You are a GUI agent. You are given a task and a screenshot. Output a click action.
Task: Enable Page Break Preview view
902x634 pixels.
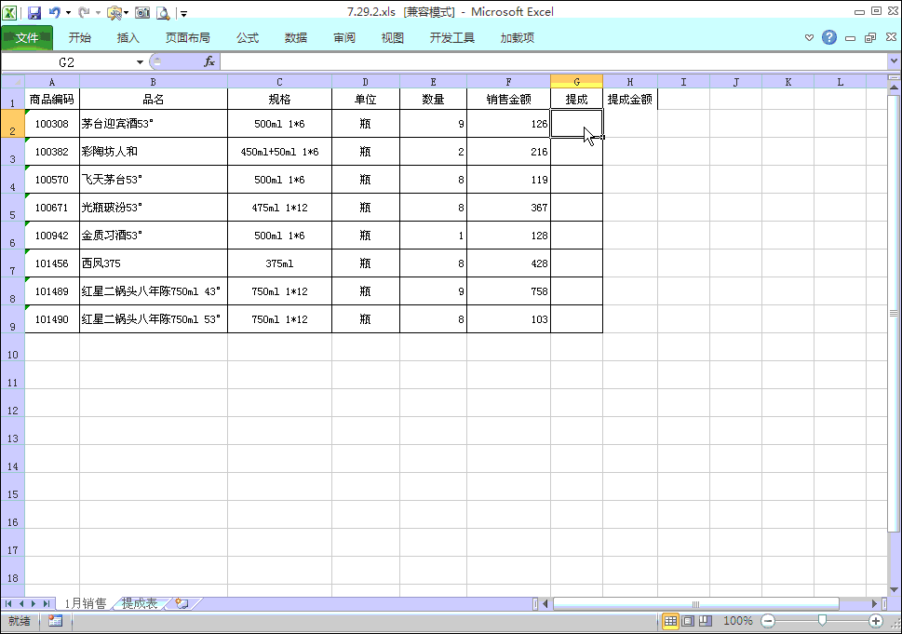point(706,620)
